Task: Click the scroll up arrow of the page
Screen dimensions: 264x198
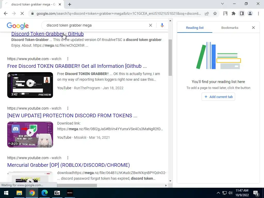Action: [x=170, y=21]
